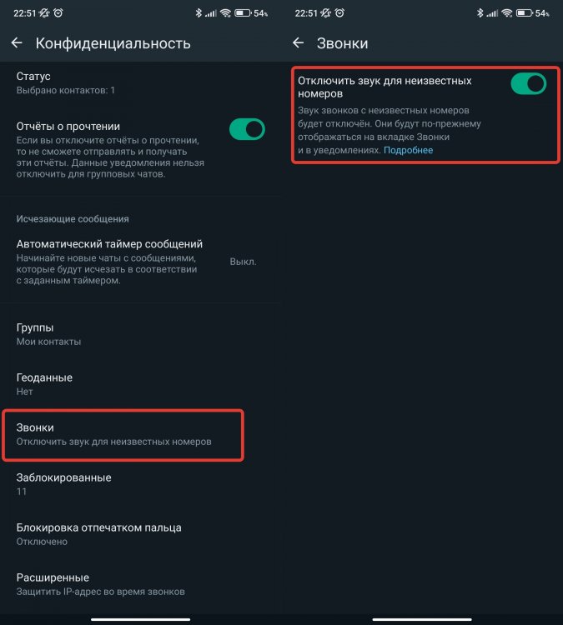Tap the Bluetooth icon in the left status bar
Screen dimensions: 563x625
click(199, 13)
